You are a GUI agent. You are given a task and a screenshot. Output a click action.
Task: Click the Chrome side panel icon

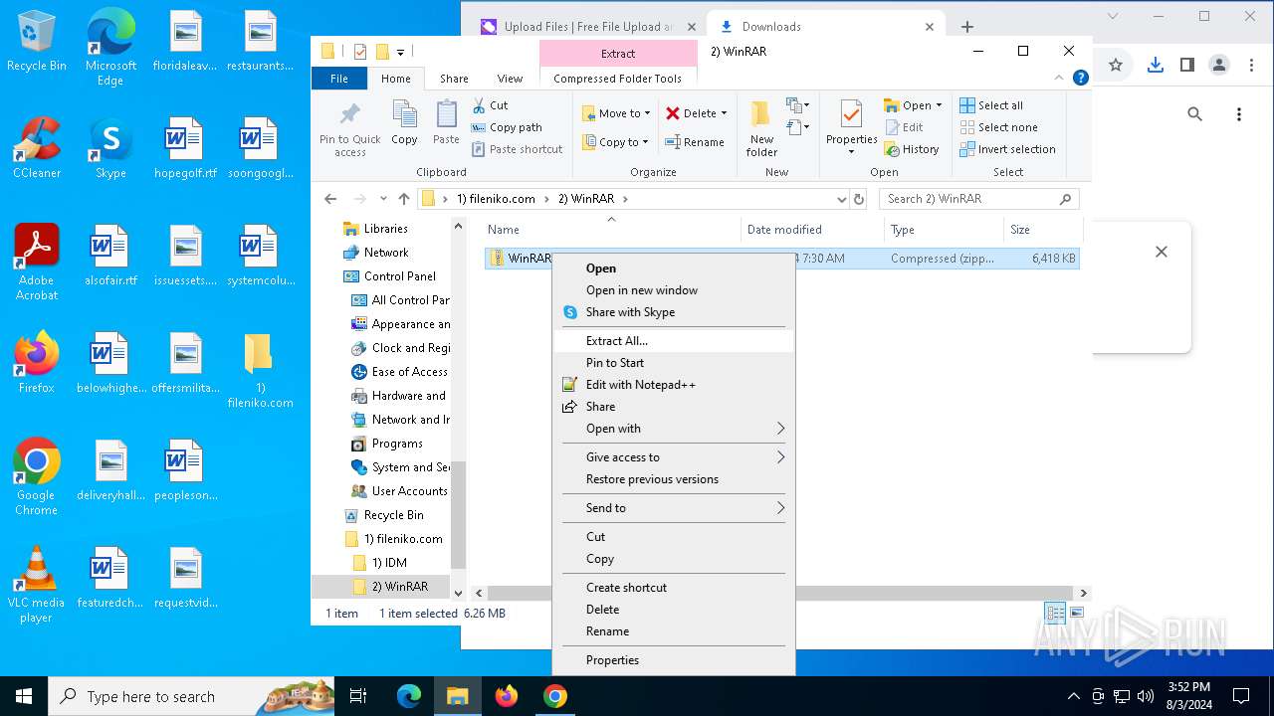coord(1186,65)
